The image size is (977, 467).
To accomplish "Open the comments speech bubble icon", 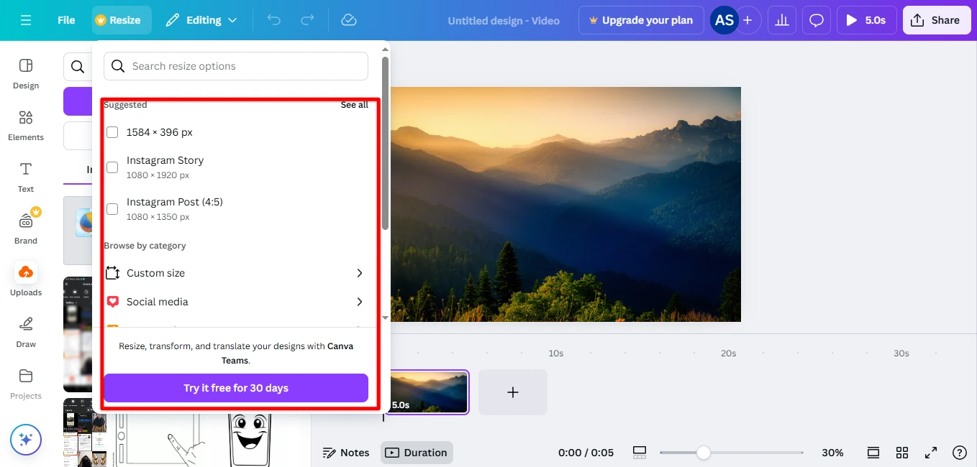I will 817,20.
